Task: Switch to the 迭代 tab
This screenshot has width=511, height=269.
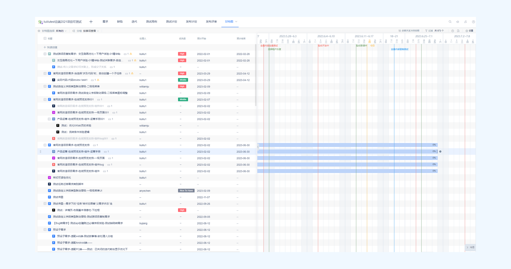Action: pos(134,22)
